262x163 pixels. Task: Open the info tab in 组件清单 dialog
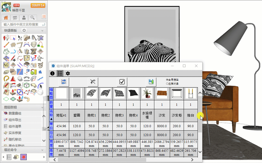(52, 73)
